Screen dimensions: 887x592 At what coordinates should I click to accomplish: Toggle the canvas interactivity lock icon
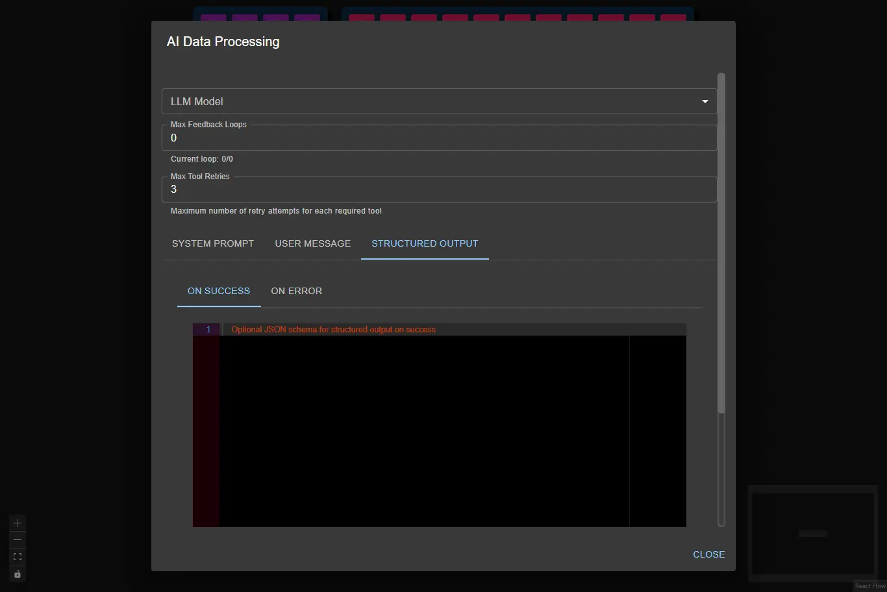18,574
